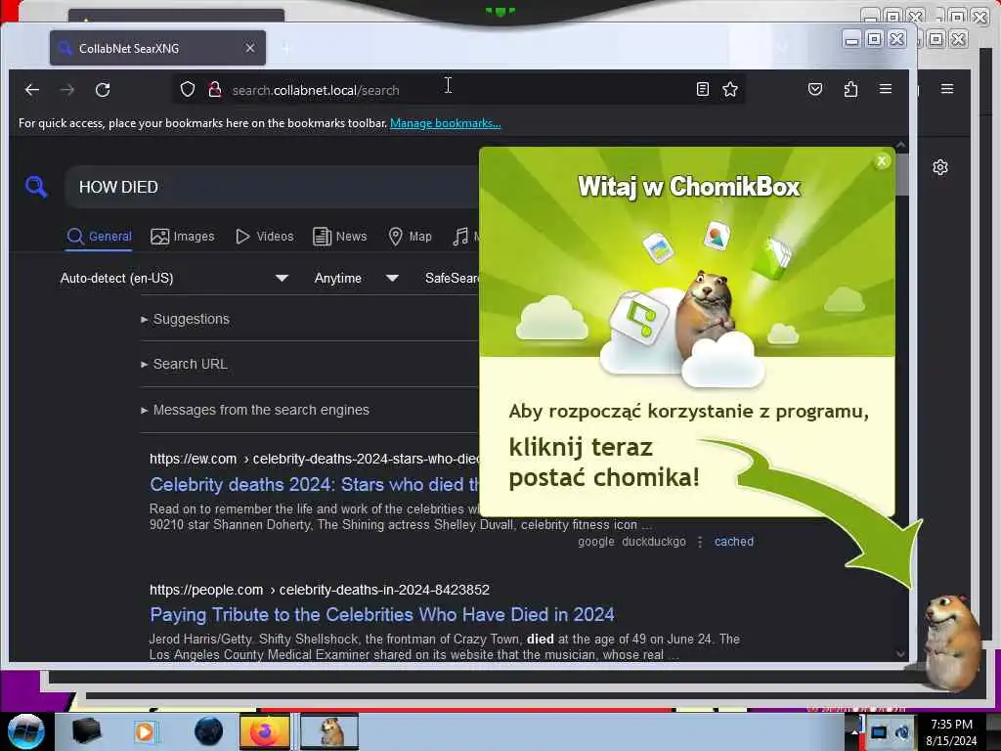Image resolution: width=1001 pixels, height=751 pixels.
Task: Open the clock showing 7:35 PM
Action: tap(951, 731)
